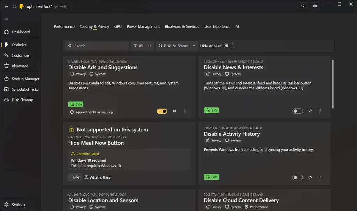
Task: Click the bug report icon in title bar
Action: pos(315,6)
